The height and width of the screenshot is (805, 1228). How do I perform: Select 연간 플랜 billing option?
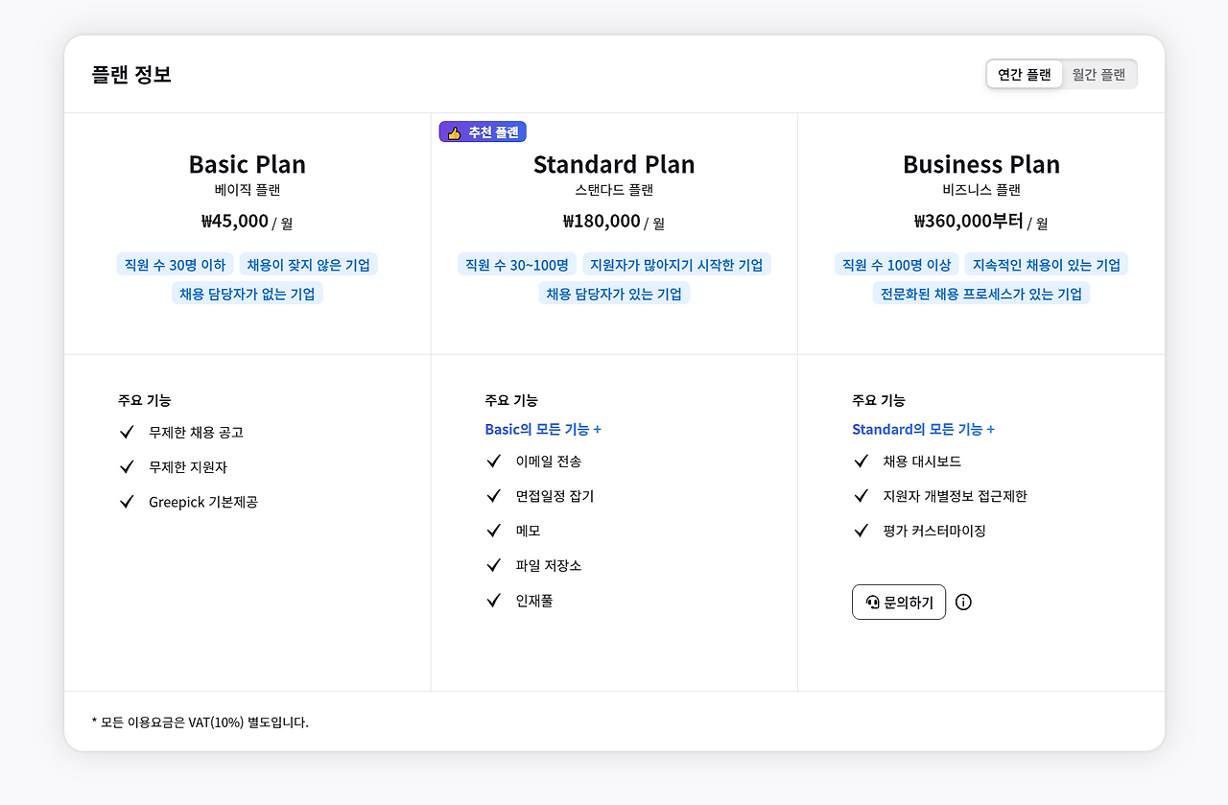point(1025,74)
